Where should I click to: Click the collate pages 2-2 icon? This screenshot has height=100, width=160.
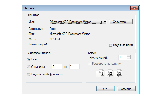coord(109,73)
